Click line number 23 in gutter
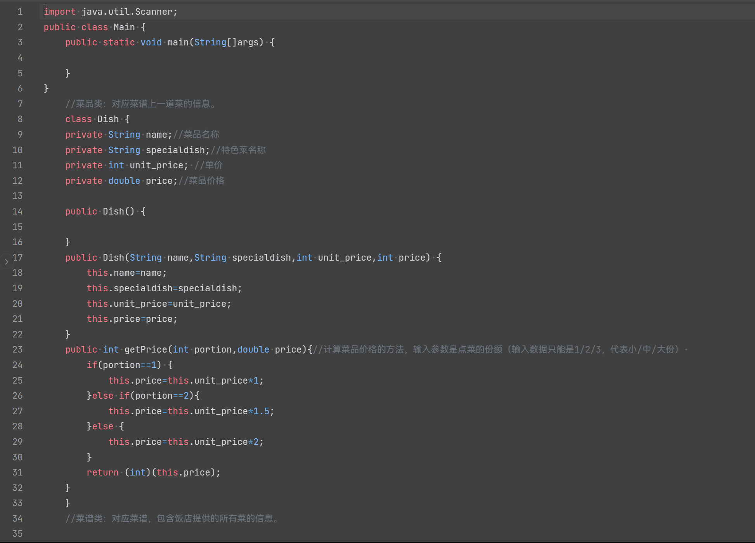 click(x=17, y=349)
